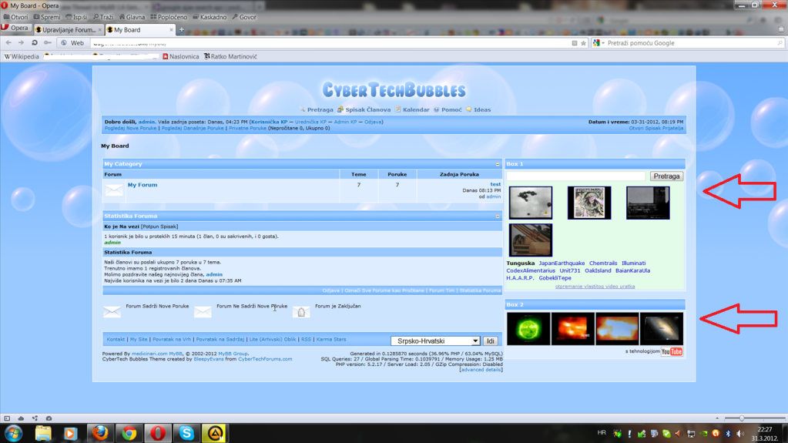Open the RSS footer link

coord(306,340)
